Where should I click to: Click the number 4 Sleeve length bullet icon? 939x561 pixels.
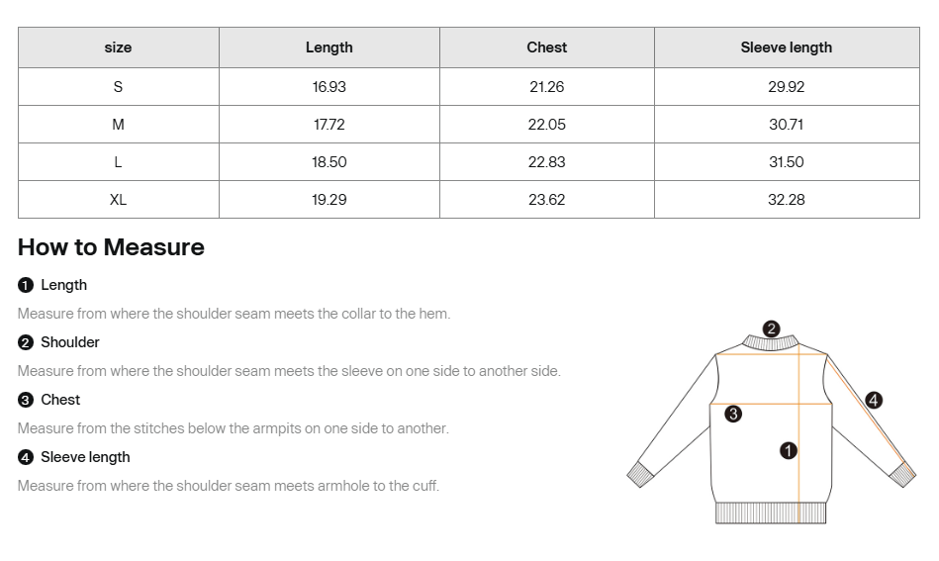pyautogui.click(x=26, y=457)
